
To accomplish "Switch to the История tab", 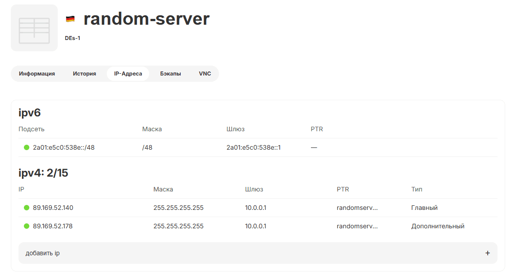I will pyautogui.click(x=84, y=74).
